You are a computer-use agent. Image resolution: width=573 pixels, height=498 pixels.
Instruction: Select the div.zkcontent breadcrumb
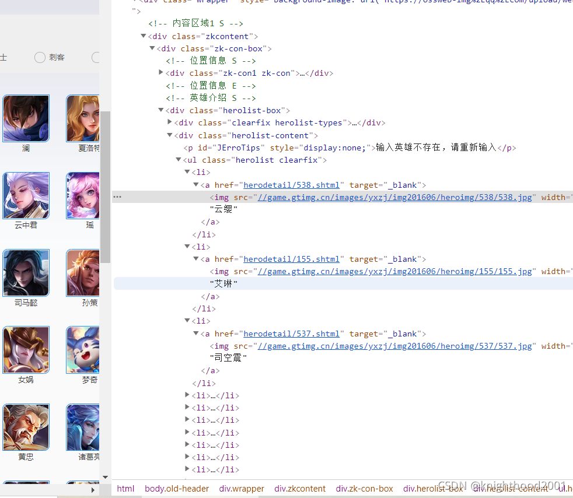[x=300, y=489]
